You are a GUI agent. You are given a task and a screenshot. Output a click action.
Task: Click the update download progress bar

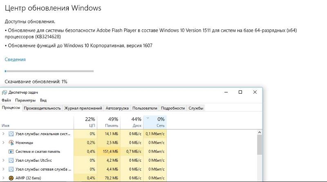(49, 71)
